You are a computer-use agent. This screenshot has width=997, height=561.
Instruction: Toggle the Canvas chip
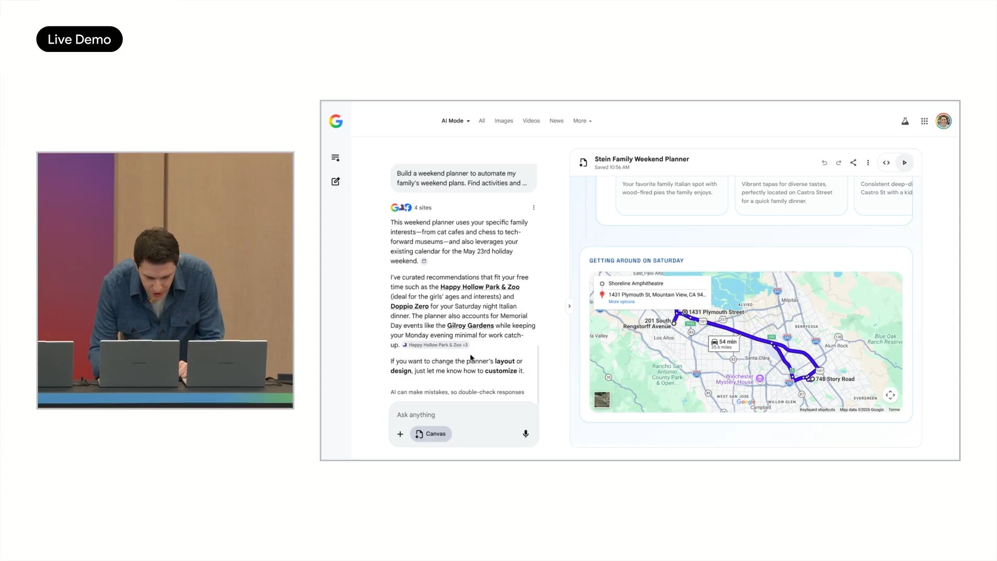pos(431,434)
